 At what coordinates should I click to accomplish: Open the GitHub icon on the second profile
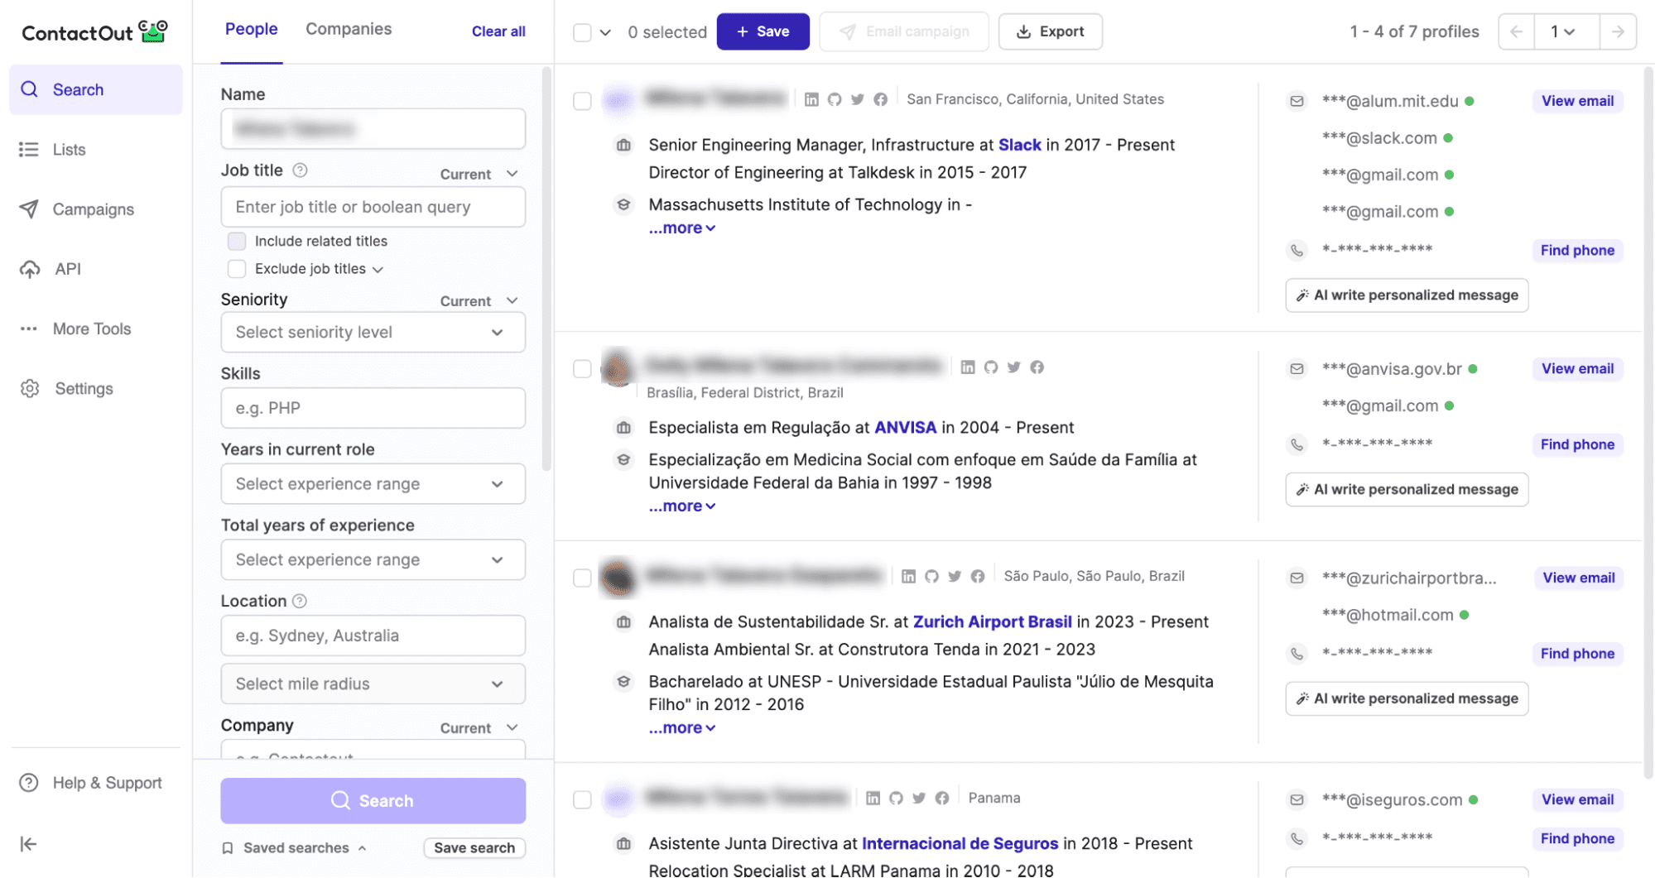(x=991, y=367)
